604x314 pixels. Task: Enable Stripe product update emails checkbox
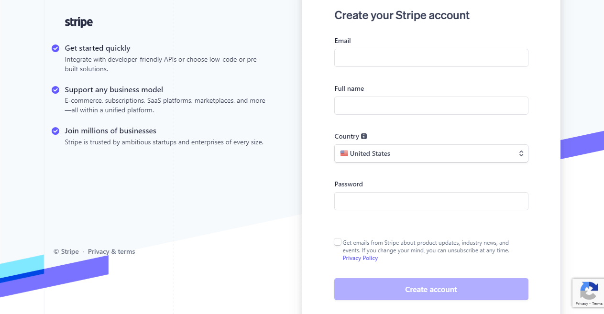coord(338,242)
